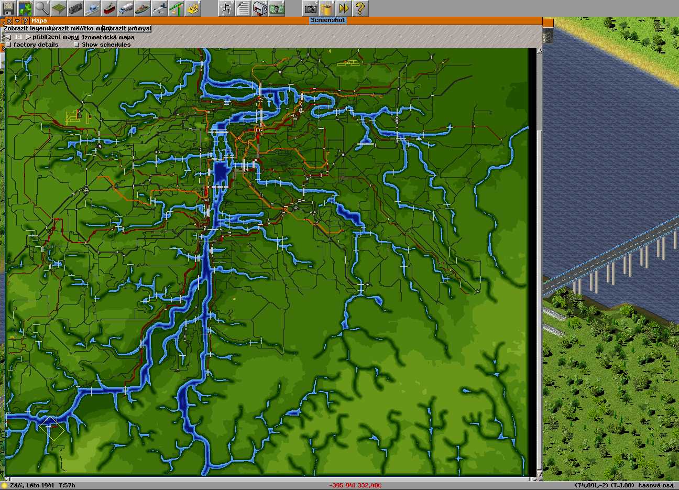Collapse the Mapa window with the down arrow

[17, 21]
